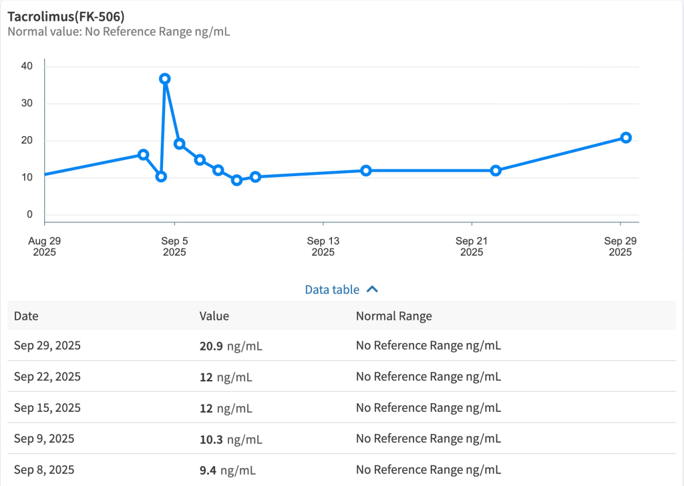The image size is (684, 486).
Task: Click the lowest data point on the chart
Action: (236, 180)
